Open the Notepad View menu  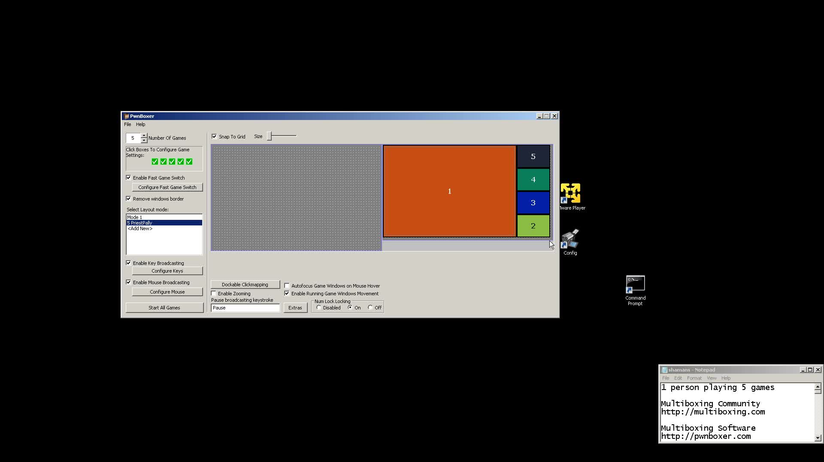tap(712, 378)
